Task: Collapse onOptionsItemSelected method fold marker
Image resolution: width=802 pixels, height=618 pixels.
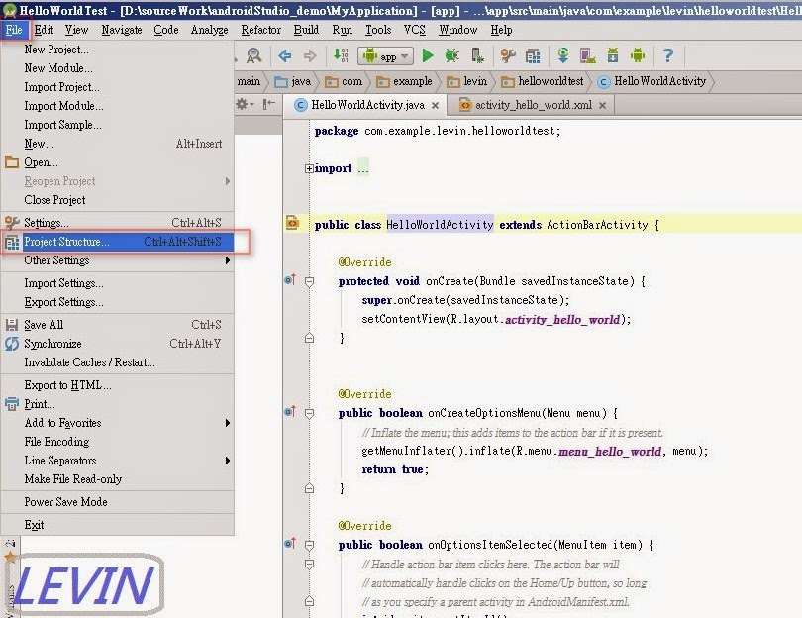Action: (x=309, y=545)
